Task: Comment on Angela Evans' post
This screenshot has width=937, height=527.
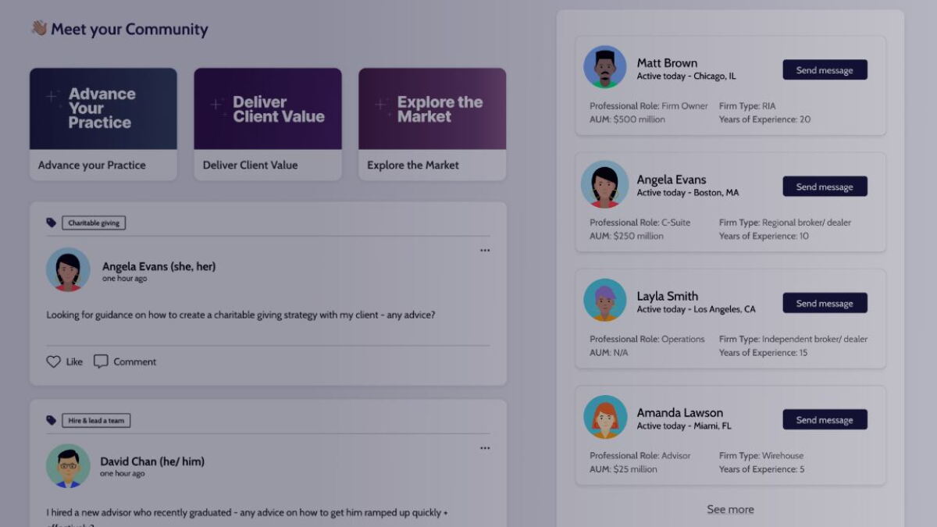Action: tap(125, 361)
